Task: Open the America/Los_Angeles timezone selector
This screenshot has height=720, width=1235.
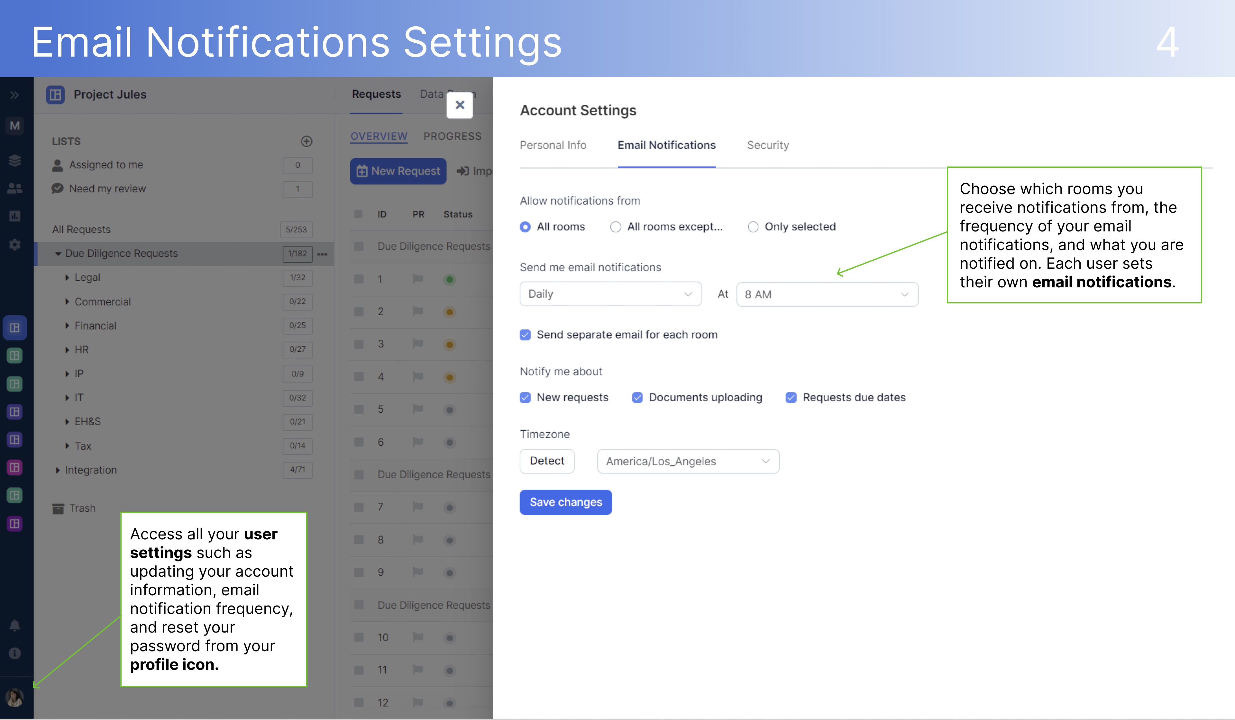Action: [688, 461]
